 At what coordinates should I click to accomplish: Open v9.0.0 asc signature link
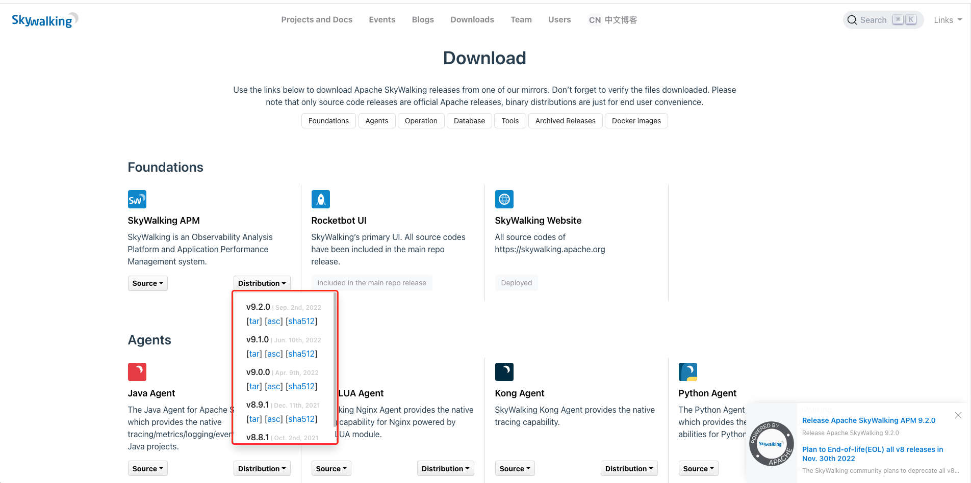(274, 387)
